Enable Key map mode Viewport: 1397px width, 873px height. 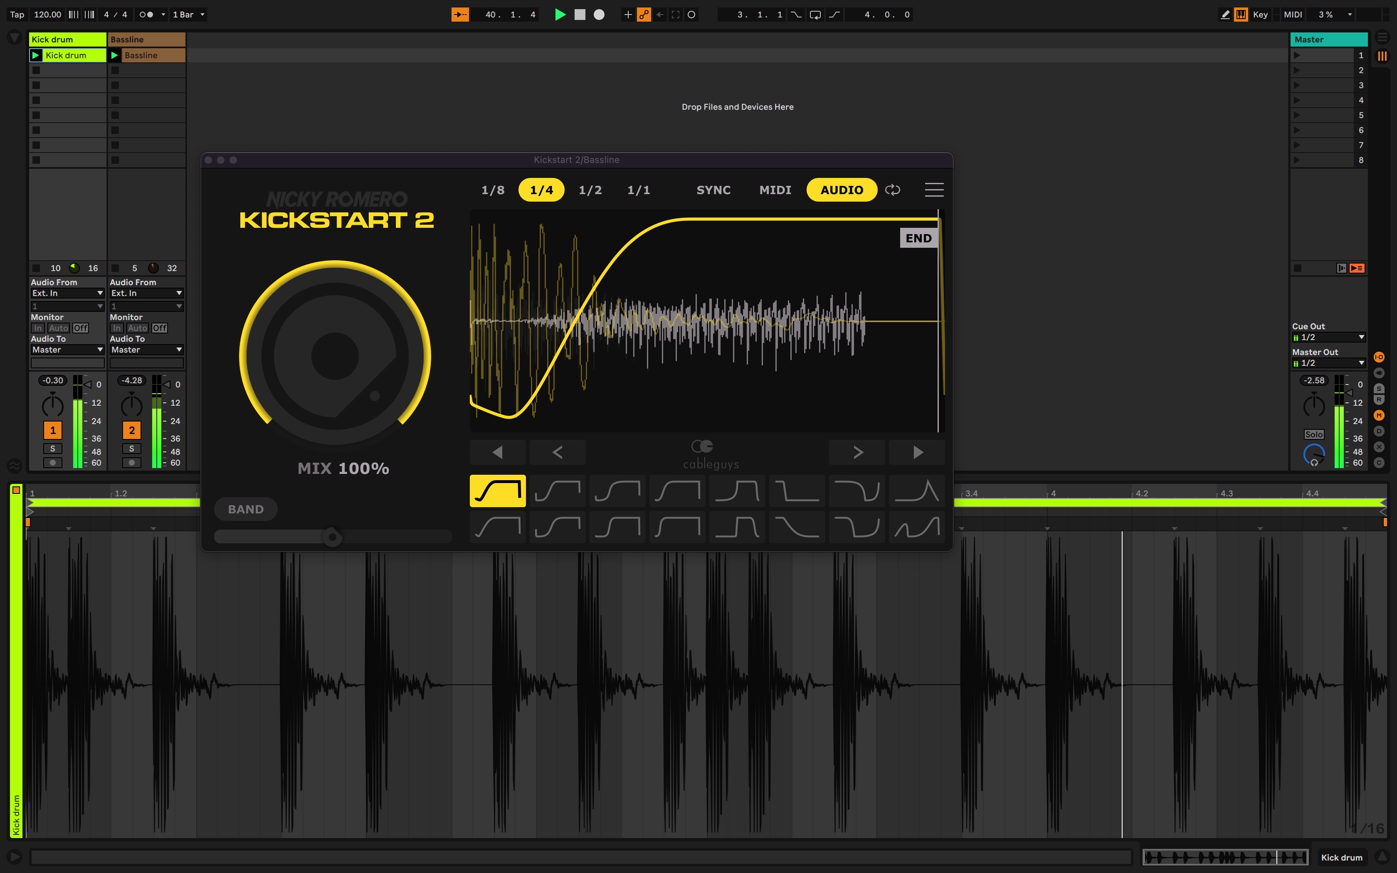(x=1260, y=15)
